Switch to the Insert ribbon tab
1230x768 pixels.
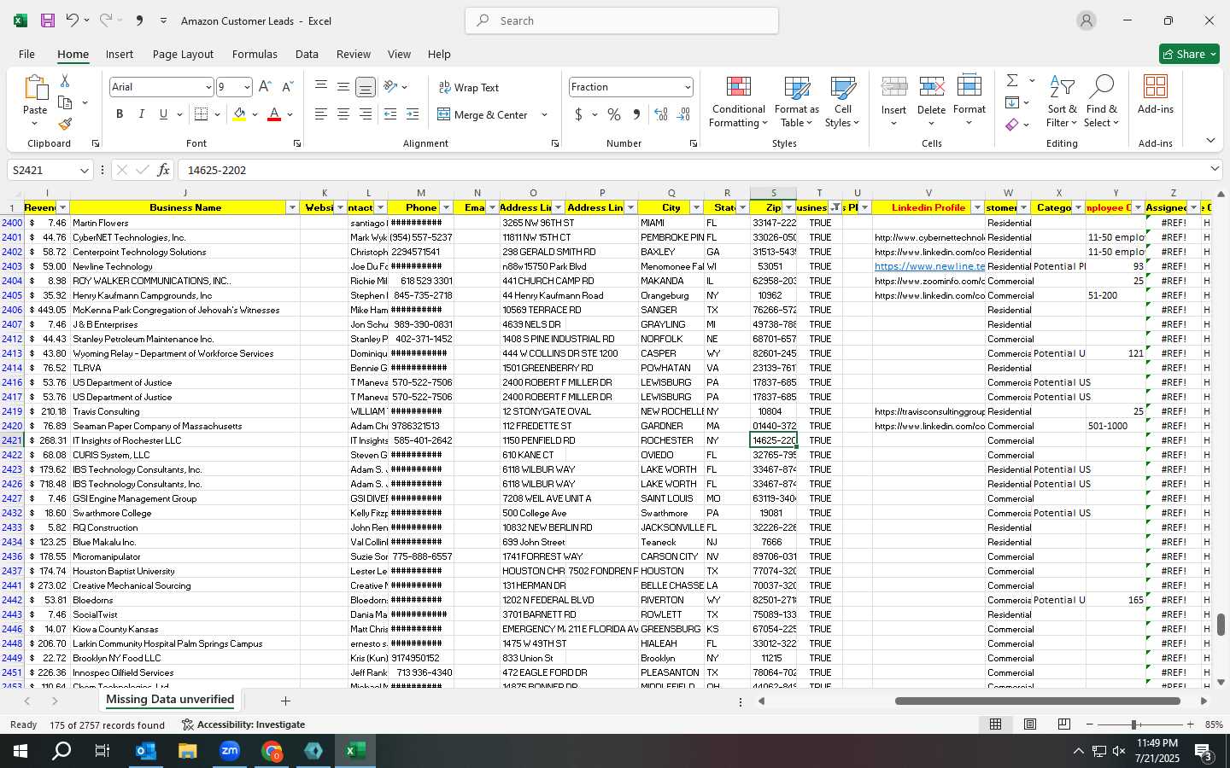coord(120,54)
